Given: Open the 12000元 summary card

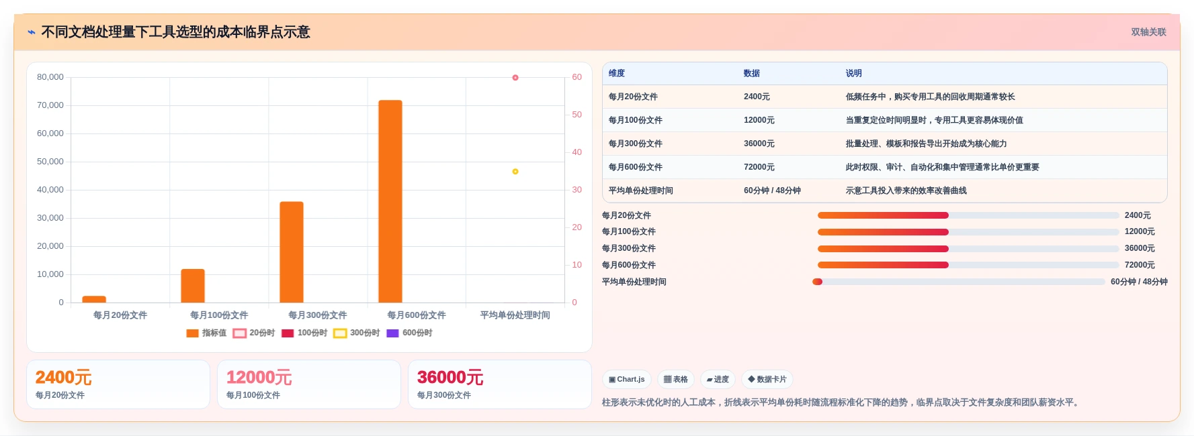Looking at the screenshot, I should tap(309, 384).
